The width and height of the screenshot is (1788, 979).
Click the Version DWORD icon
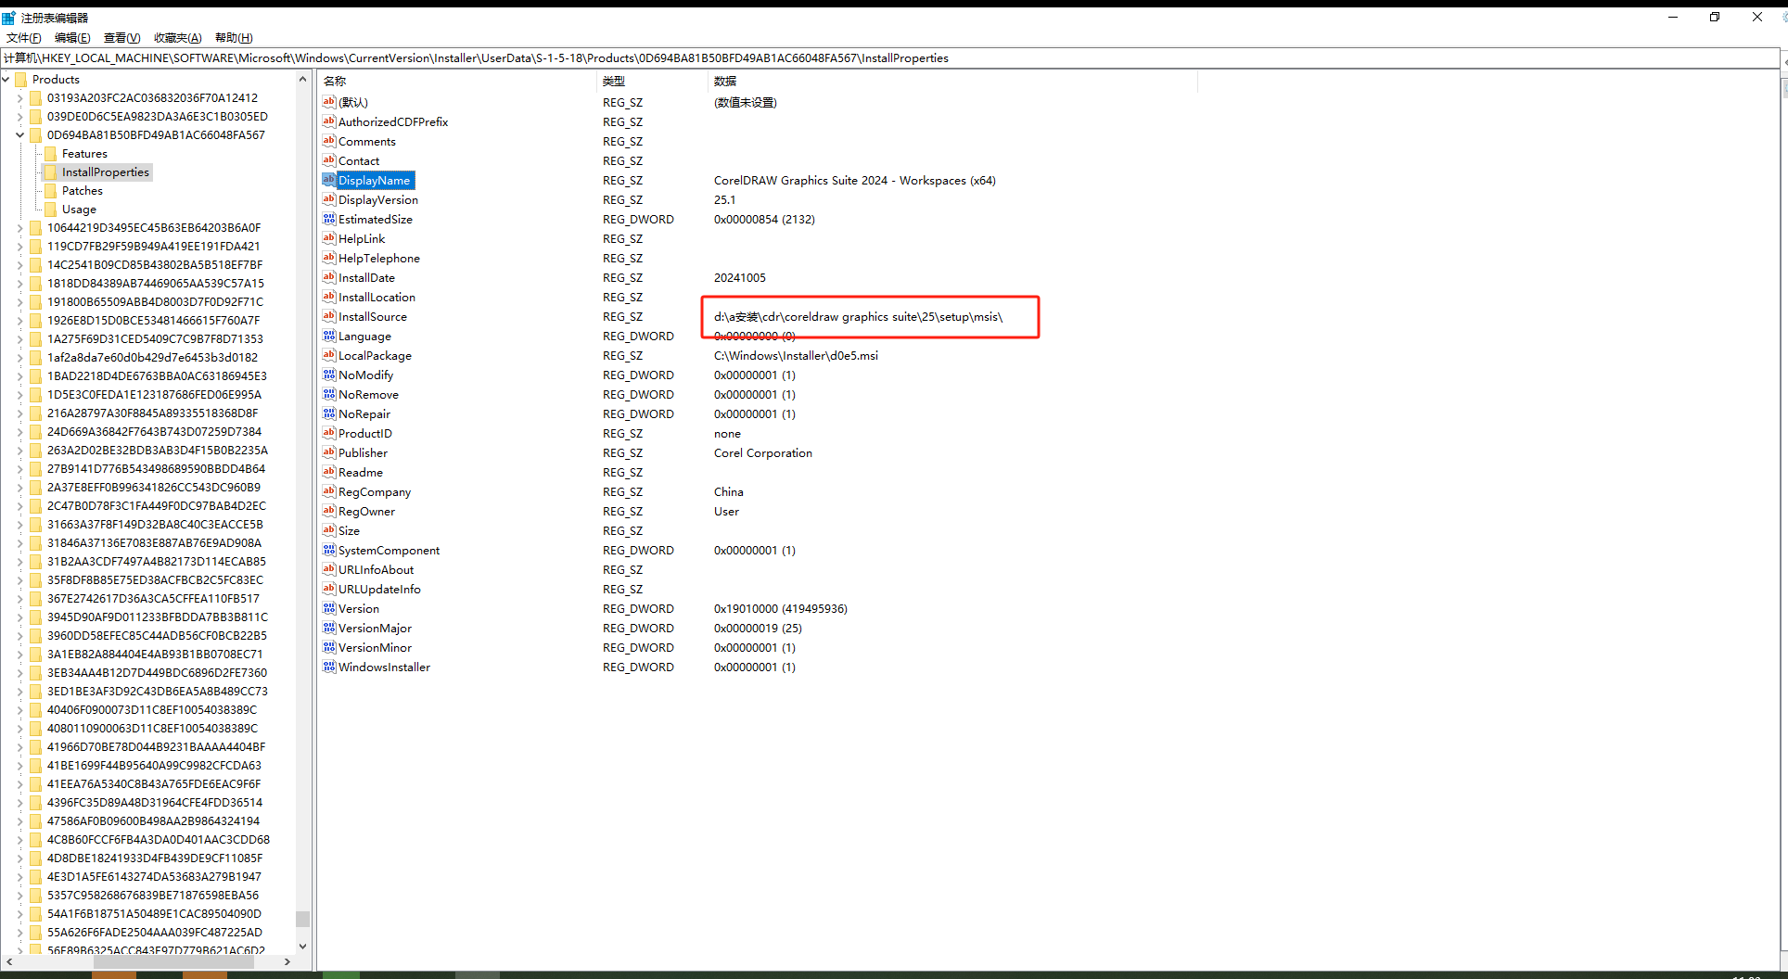(328, 608)
